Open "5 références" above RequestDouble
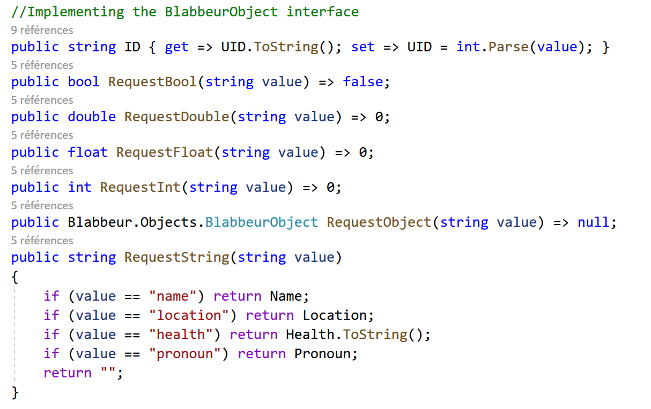Viewport: 651px width, 409px height. [x=42, y=100]
